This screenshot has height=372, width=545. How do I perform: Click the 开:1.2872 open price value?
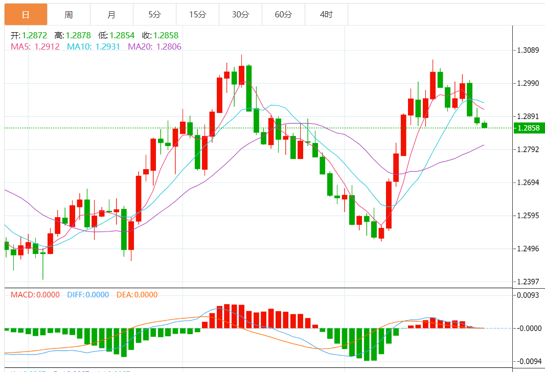point(29,35)
